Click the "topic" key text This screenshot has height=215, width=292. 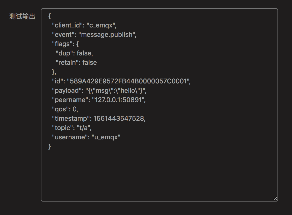[62, 128]
